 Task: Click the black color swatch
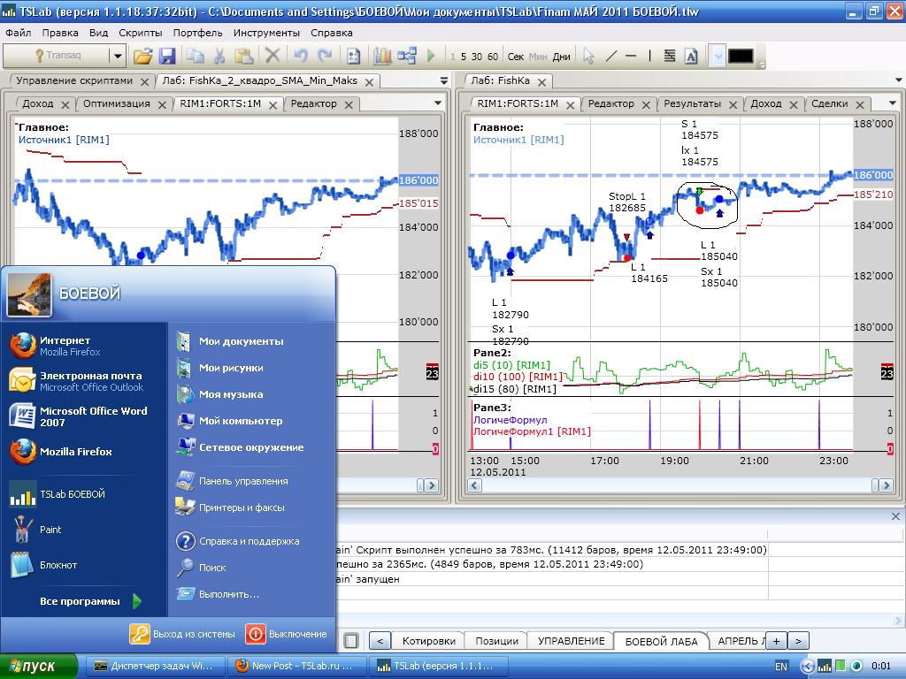coord(740,56)
